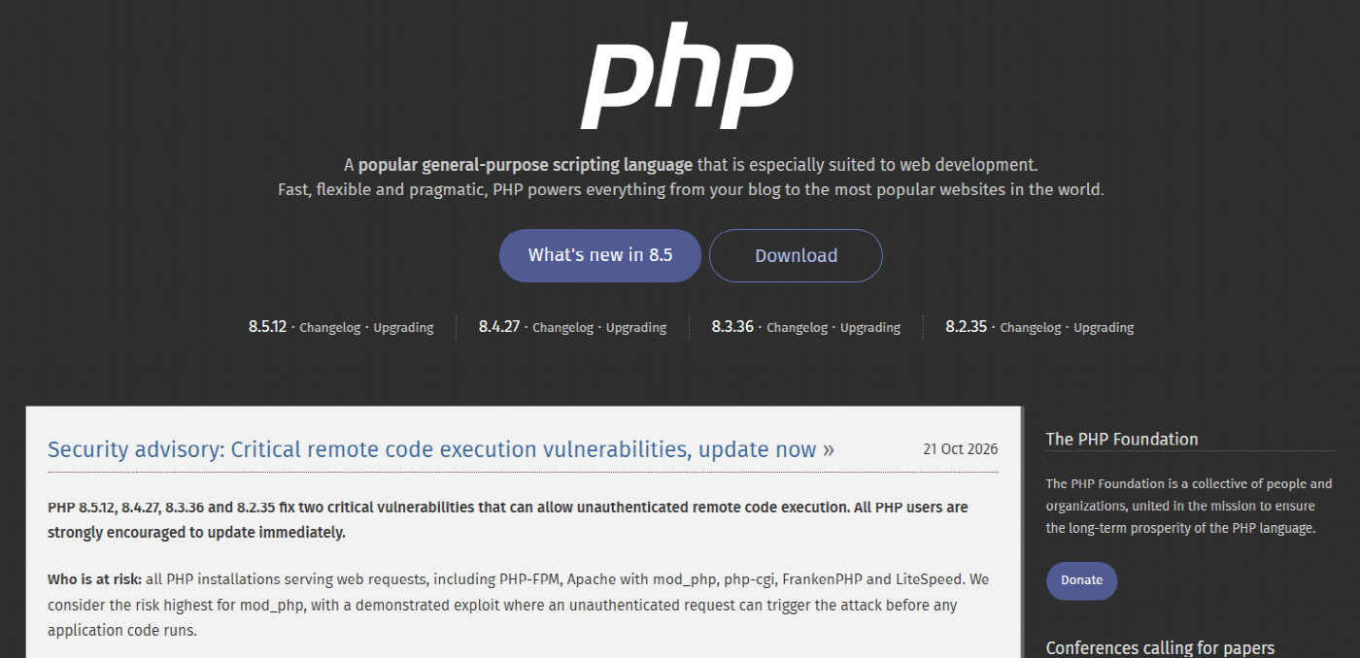
Task: Open What's new in 8.5
Action: (x=600, y=255)
